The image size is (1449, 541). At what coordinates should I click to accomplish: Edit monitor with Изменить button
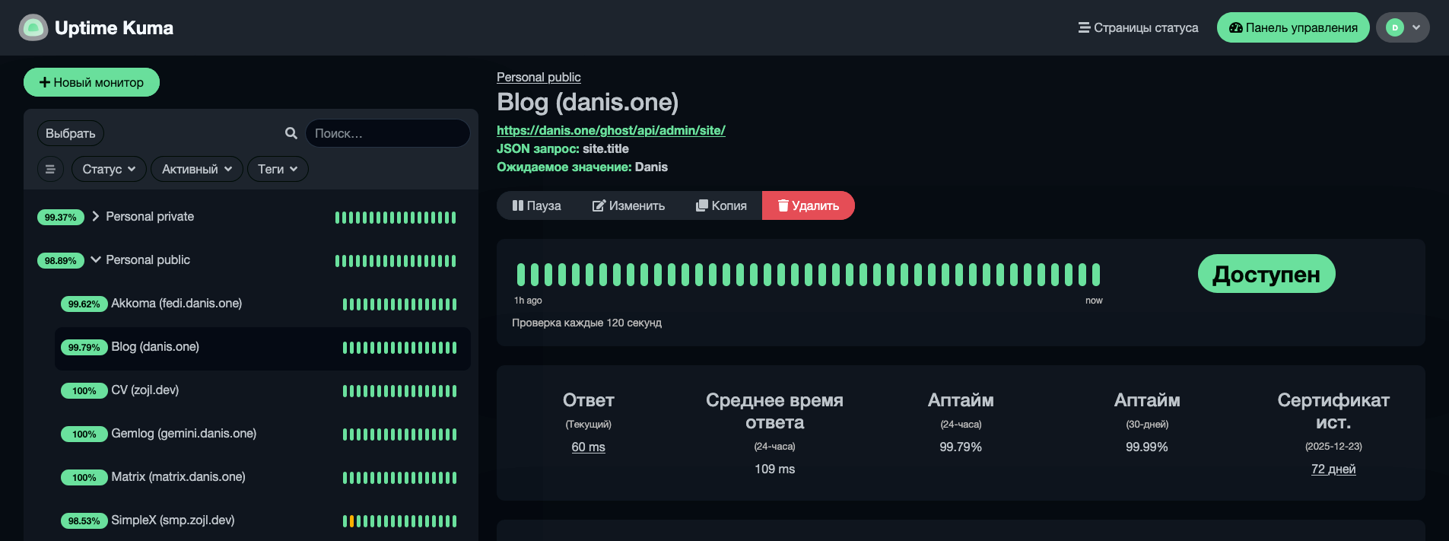pyautogui.click(x=628, y=205)
